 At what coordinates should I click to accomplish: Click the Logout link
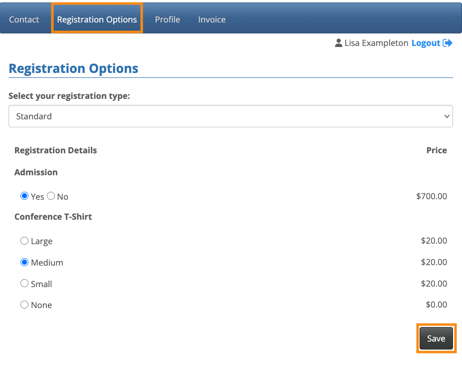pos(426,43)
